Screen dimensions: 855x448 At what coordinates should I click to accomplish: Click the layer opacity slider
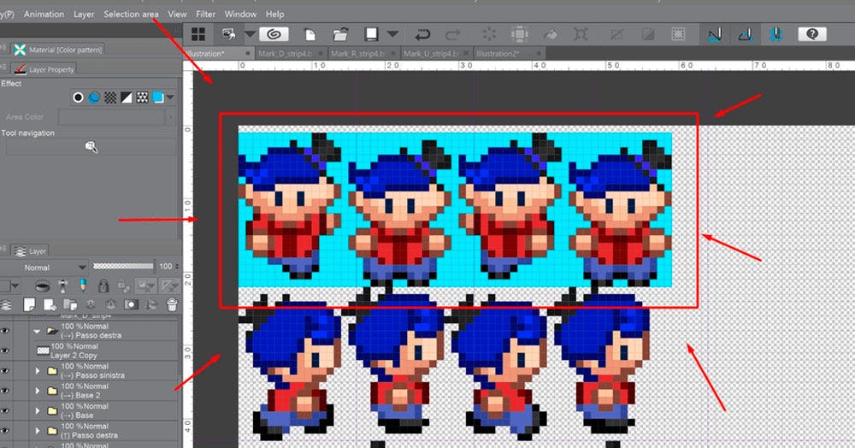coord(128,267)
